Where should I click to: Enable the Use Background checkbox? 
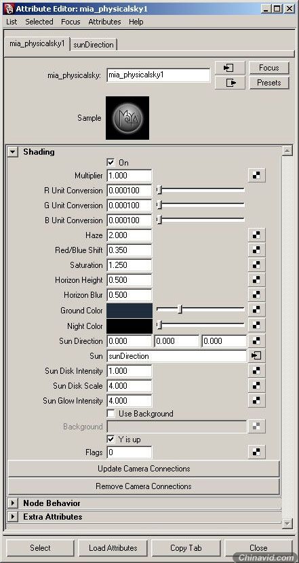pyautogui.click(x=111, y=414)
